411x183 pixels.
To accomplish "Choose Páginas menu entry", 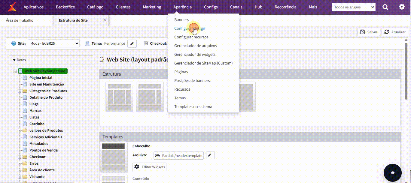I will [x=181, y=72].
